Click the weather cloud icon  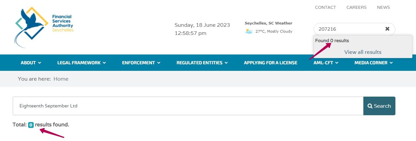249,31
